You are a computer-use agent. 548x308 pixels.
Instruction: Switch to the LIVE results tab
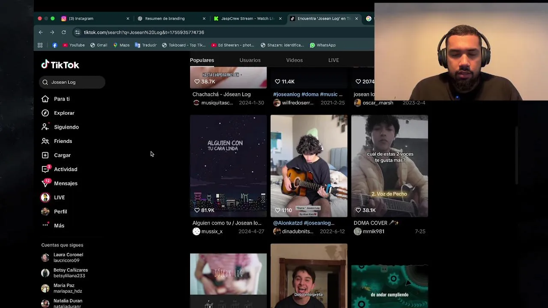[334, 60]
